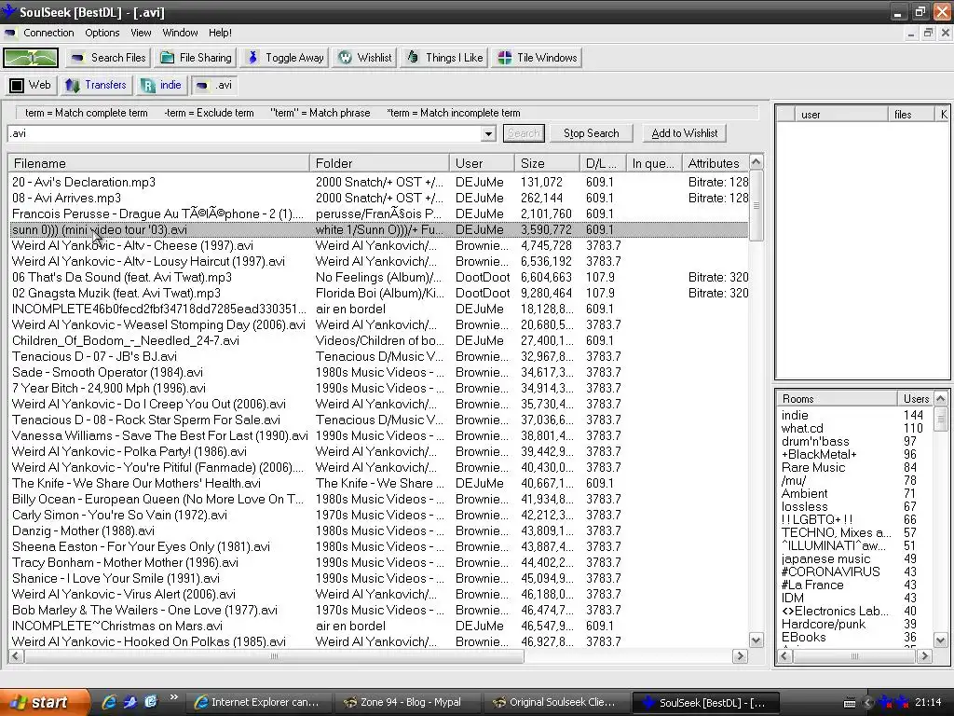
Task: Click the Rooms list vertical scrollbar thumb
Action: click(940, 419)
